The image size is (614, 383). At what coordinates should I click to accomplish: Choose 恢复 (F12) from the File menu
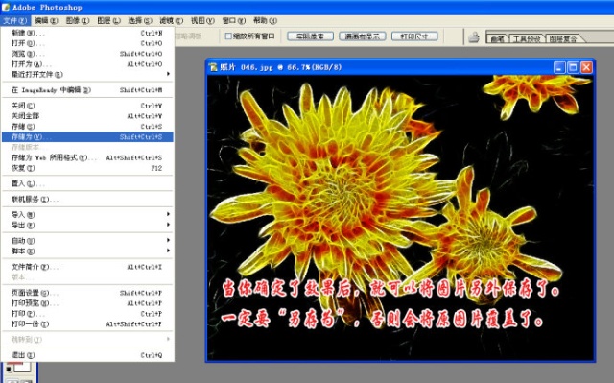87,168
